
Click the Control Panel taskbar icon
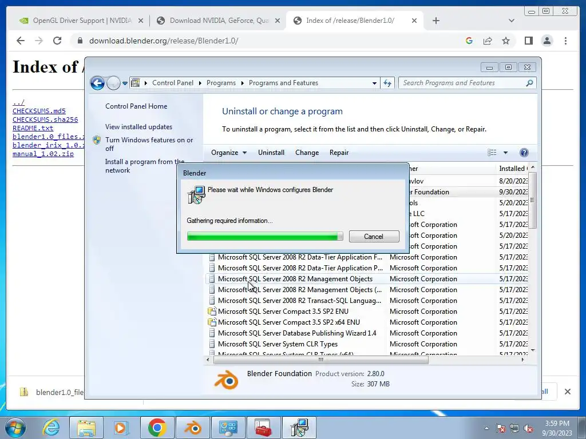pos(228,428)
